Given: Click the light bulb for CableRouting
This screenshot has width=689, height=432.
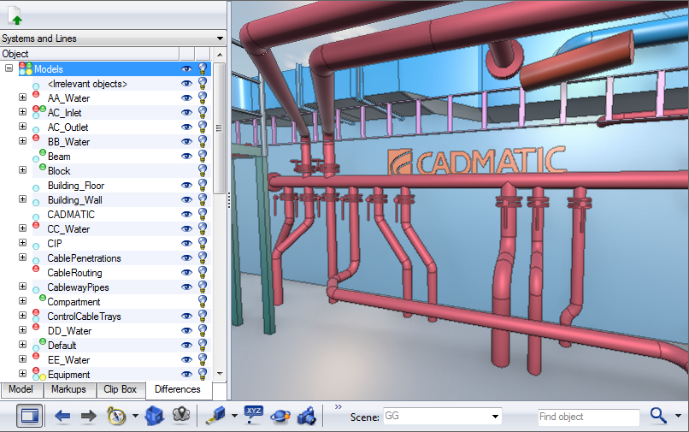Looking at the screenshot, I should (x=203, y=272).
